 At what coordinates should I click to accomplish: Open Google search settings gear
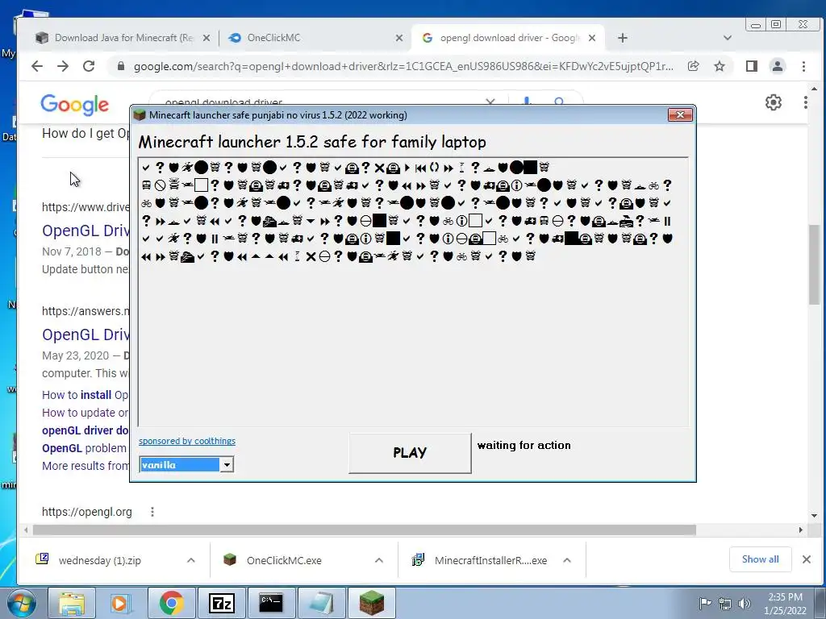[x=774, y=102]
